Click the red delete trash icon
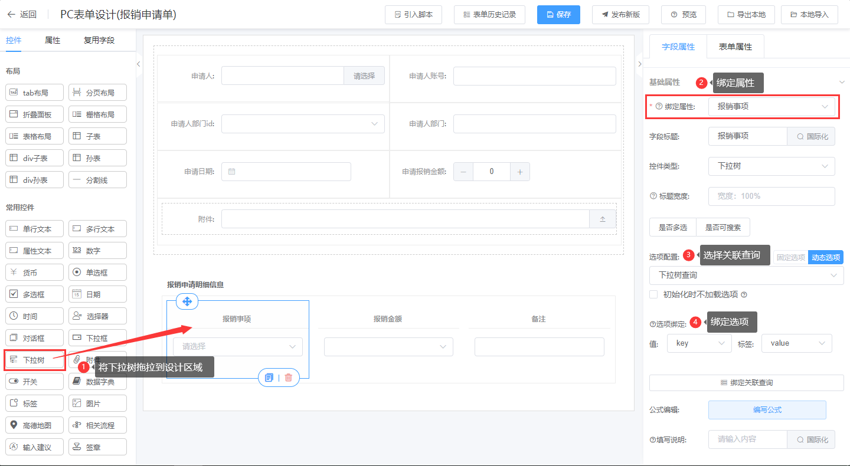 pyautogui.click(x=288, y=378)
